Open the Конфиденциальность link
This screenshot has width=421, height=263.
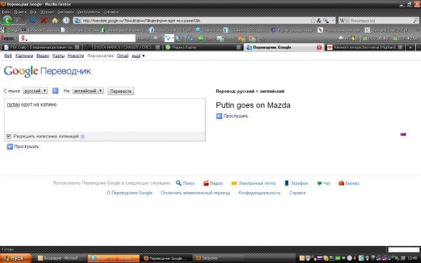pos(259,193)
